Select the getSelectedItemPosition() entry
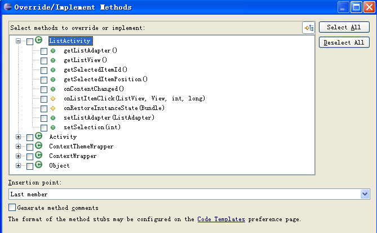Screen dimensions: 377x233 point(105,79)
